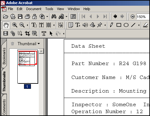Print the document using printer icon
The image size is (150, 116).
coord(27,16)
